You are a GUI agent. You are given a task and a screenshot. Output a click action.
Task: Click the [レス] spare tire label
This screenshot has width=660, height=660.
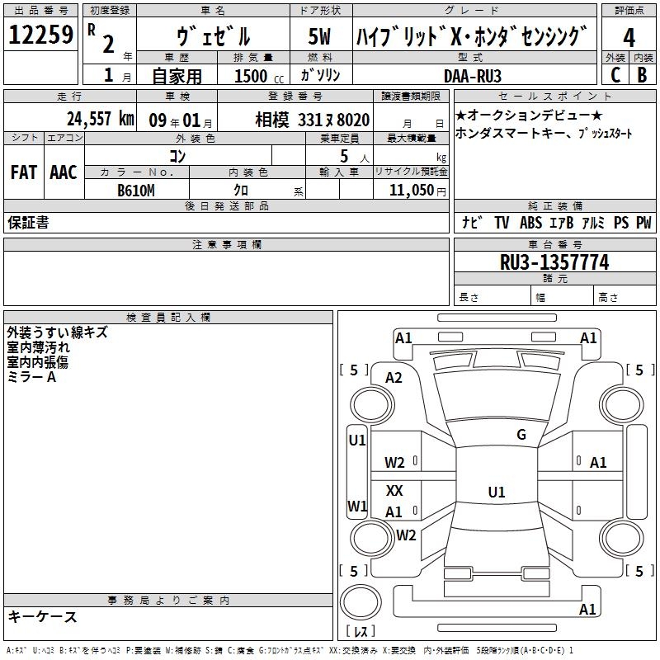[x=361, y=630]
